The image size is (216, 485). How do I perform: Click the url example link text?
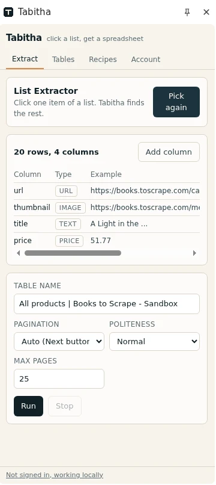pyautogui.click(x=145, y=191)
